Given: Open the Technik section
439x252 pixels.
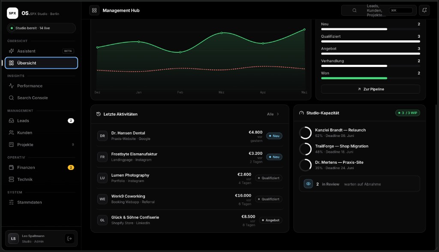Looking at the screenshot, I should click(x=41, y=179).
